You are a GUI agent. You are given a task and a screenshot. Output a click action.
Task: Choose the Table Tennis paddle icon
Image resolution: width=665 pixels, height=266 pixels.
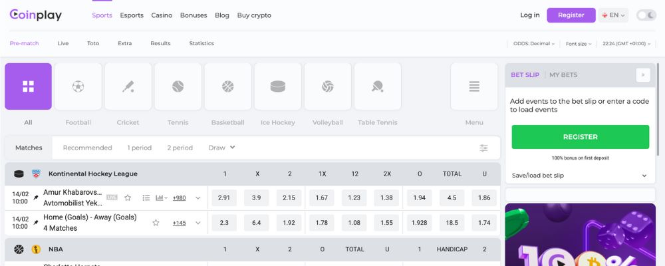tap(378, 86)
